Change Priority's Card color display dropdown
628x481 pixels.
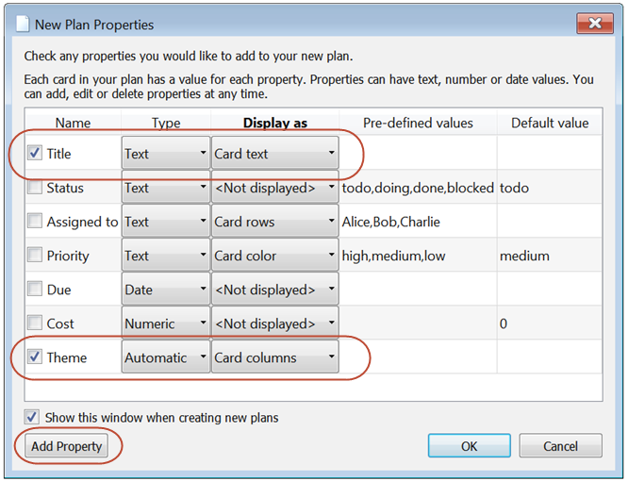(274, 256)
